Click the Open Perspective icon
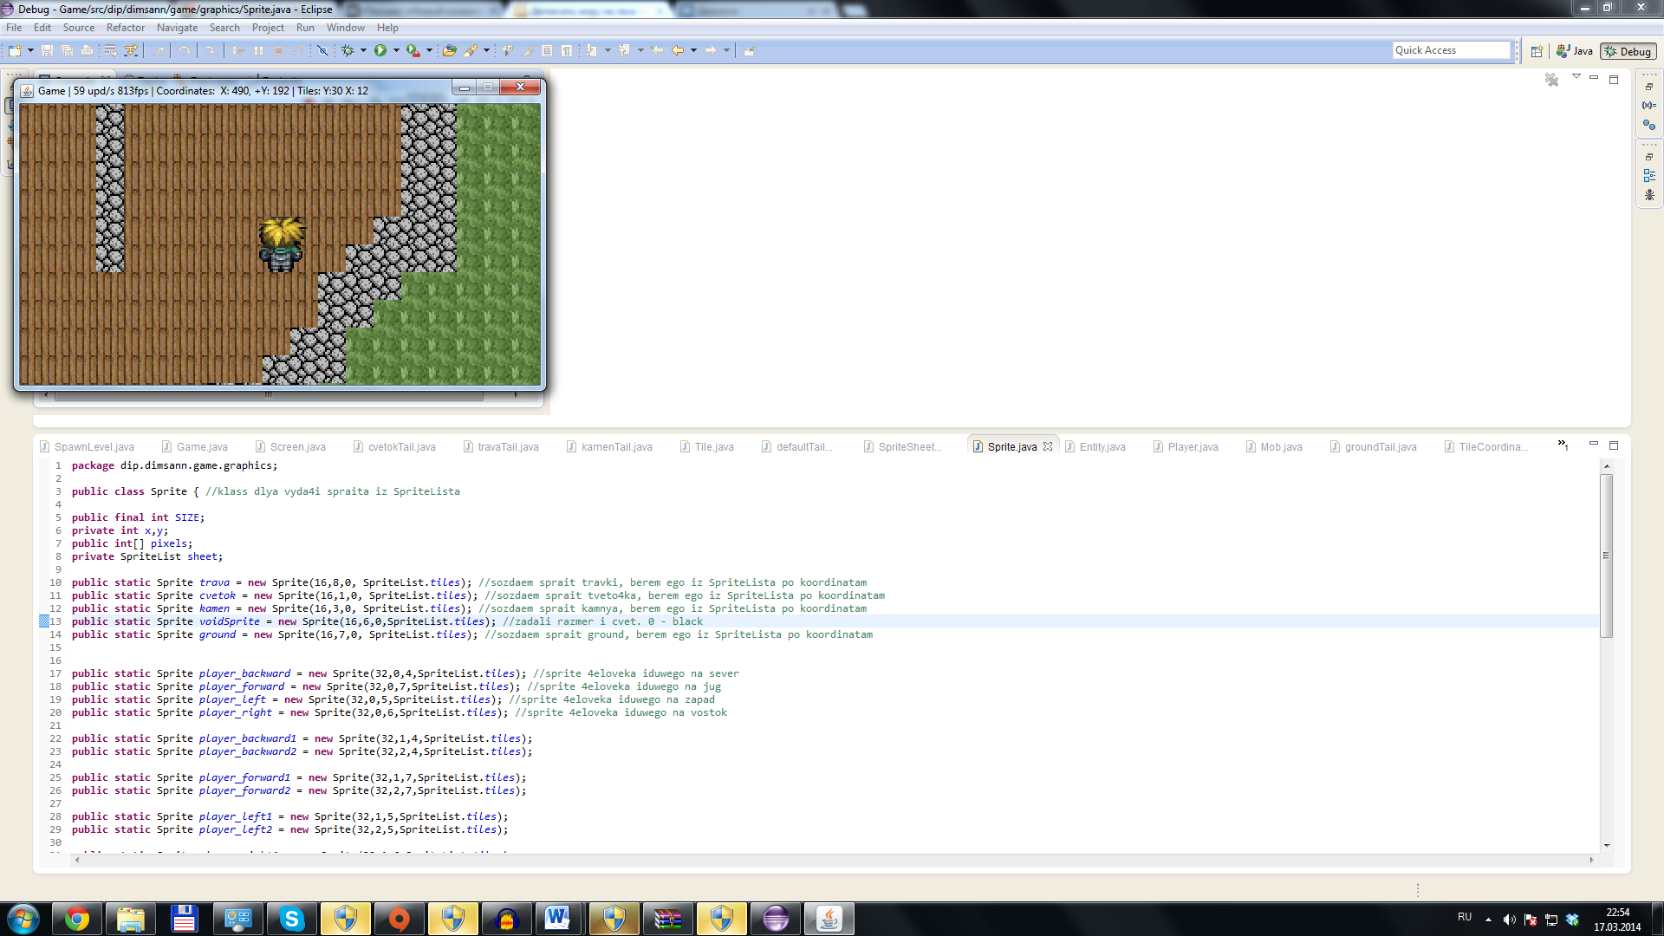This screenshot has width=1664, height=936. coord(1537,51)
